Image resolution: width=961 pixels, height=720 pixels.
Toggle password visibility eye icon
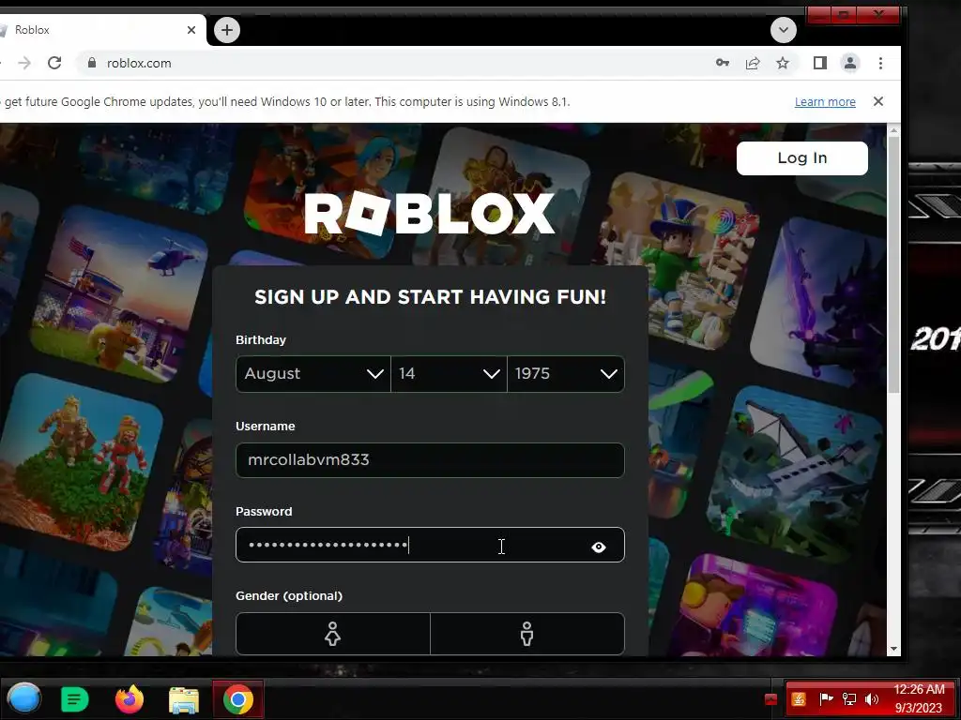pyautogui.click(x=599, y=547)
